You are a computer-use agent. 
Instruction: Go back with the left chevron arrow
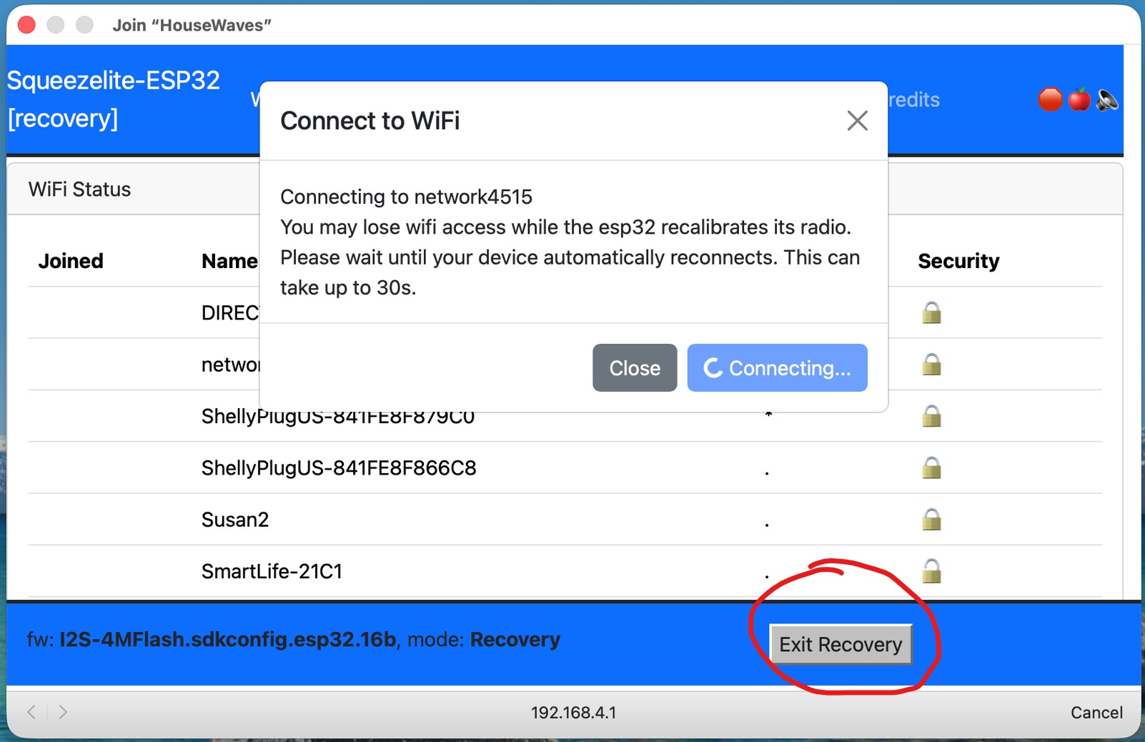pyautogui.click(x=31, y=712)
